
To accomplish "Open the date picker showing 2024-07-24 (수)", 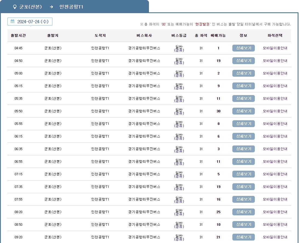I will (x=30, y=22).
